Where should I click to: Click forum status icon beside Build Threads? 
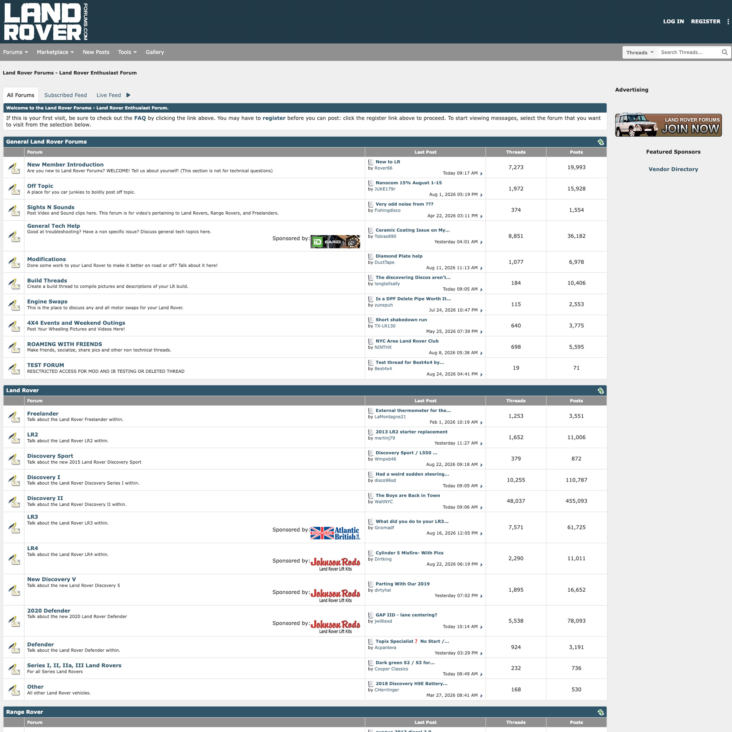click(14, 283)
